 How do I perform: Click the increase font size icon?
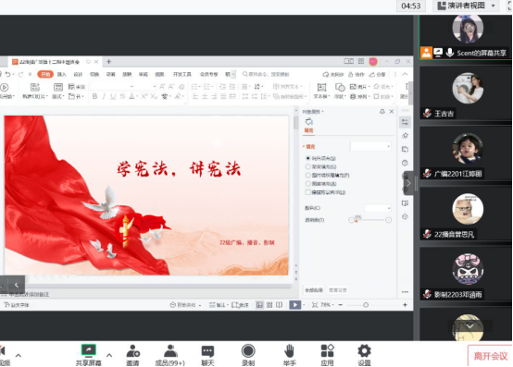coord(162,87)
